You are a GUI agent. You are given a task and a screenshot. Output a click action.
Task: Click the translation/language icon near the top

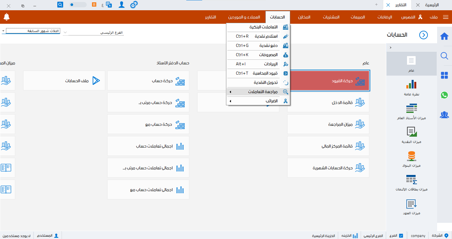(x=108, y=5)
